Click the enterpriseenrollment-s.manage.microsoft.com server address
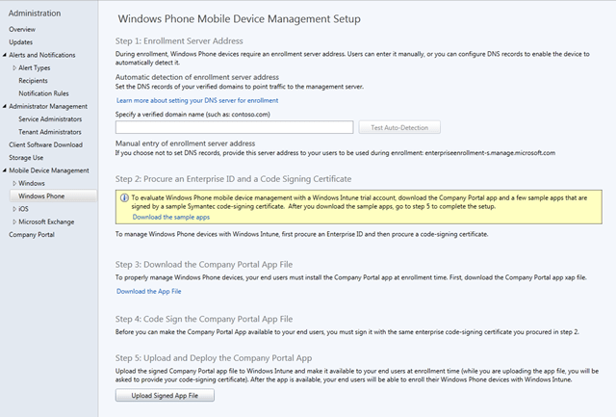 pos(490,153)
